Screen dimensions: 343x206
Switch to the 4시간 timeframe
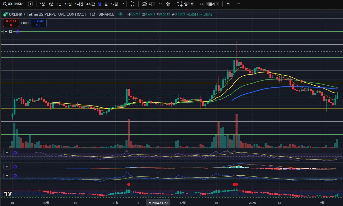(x=91, y=4)
